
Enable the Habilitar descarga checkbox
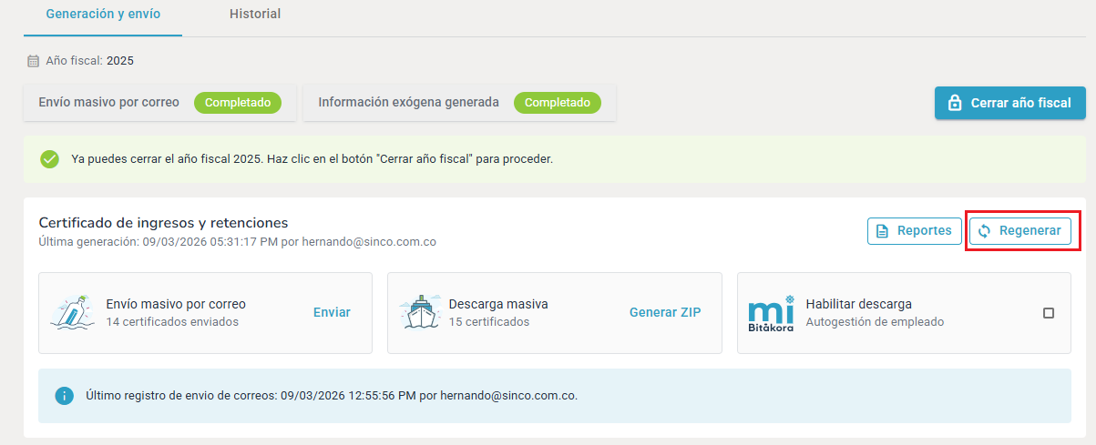coord(1049,313)
